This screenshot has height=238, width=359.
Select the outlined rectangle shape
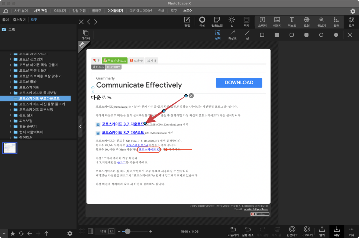262,35
